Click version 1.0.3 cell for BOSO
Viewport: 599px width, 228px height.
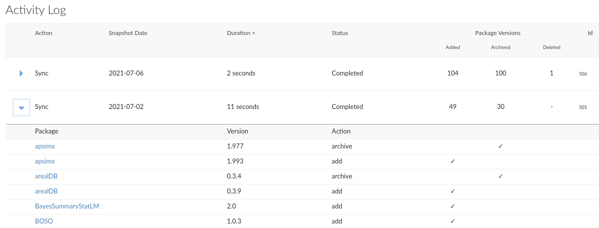pos(234,220)
